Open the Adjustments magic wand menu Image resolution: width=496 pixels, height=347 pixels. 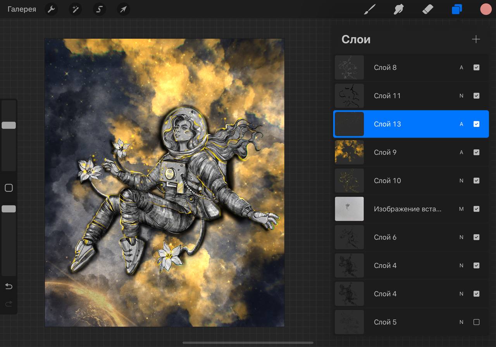[75, 9]
